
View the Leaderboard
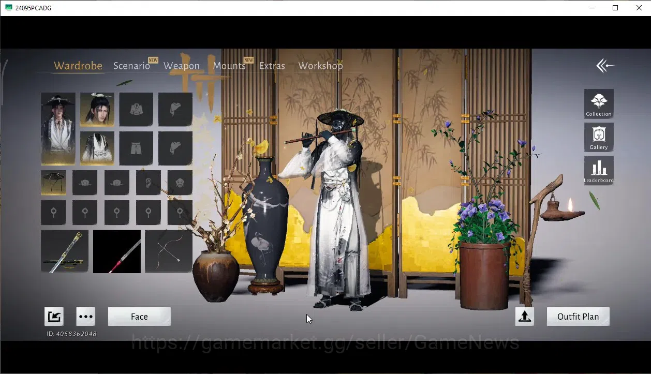click(599, 171)
